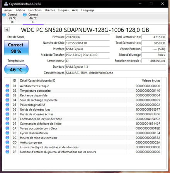Image resolution: width=170 pixels, height=173 pixels.
Task: Open the Edition menu
Action: tap(20, 10)
